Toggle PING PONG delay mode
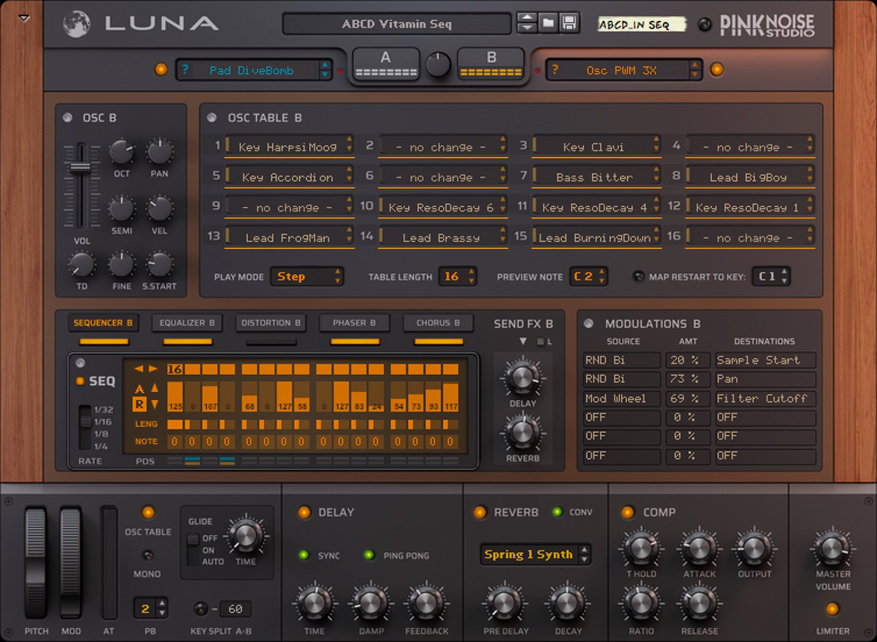Image resolution: width=877 pixels, height=642 pixels. (x=369, y=556)
